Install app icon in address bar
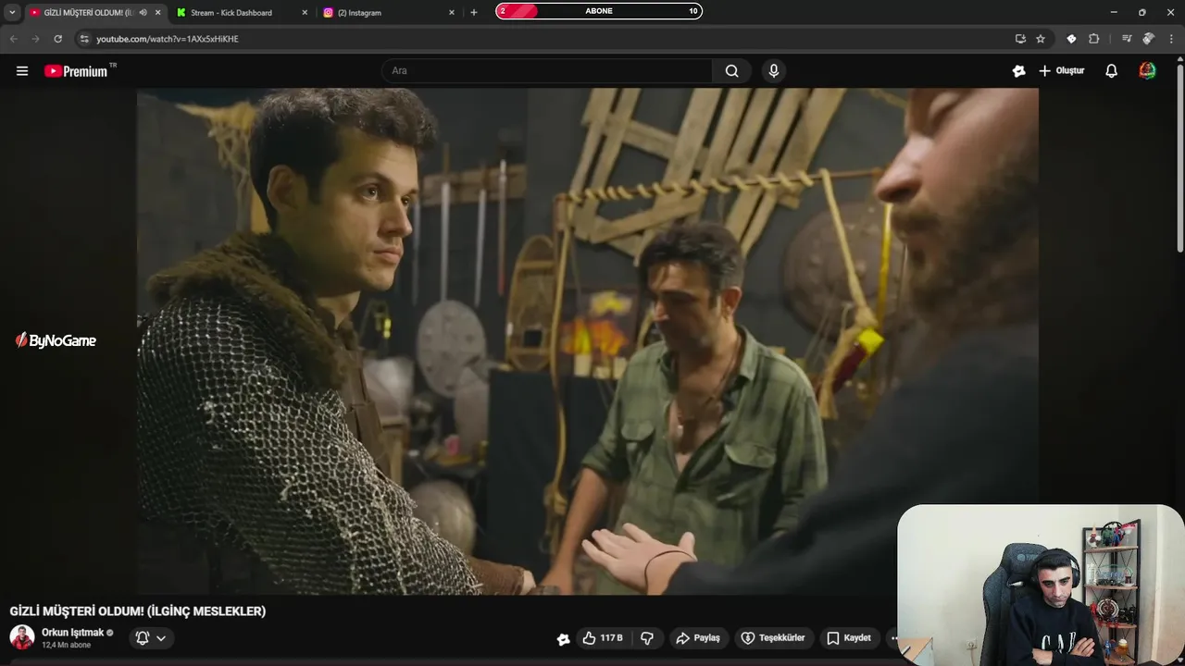Screen dimensions: 1185x666 (x=1020, y=39)
